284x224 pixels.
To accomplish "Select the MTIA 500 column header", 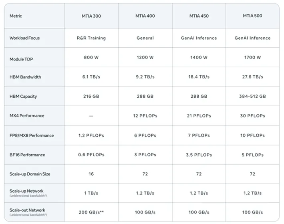I will (x=253, y=16).
